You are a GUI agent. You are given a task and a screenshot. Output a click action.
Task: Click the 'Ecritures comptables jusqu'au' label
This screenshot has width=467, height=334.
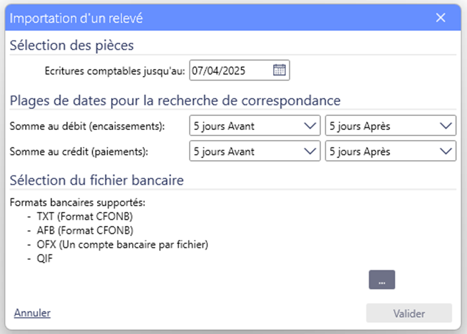(115, 71)
